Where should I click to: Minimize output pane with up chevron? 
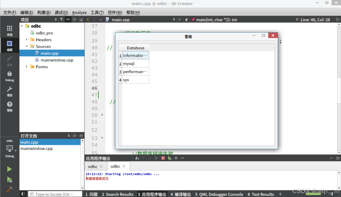point(331,158)
